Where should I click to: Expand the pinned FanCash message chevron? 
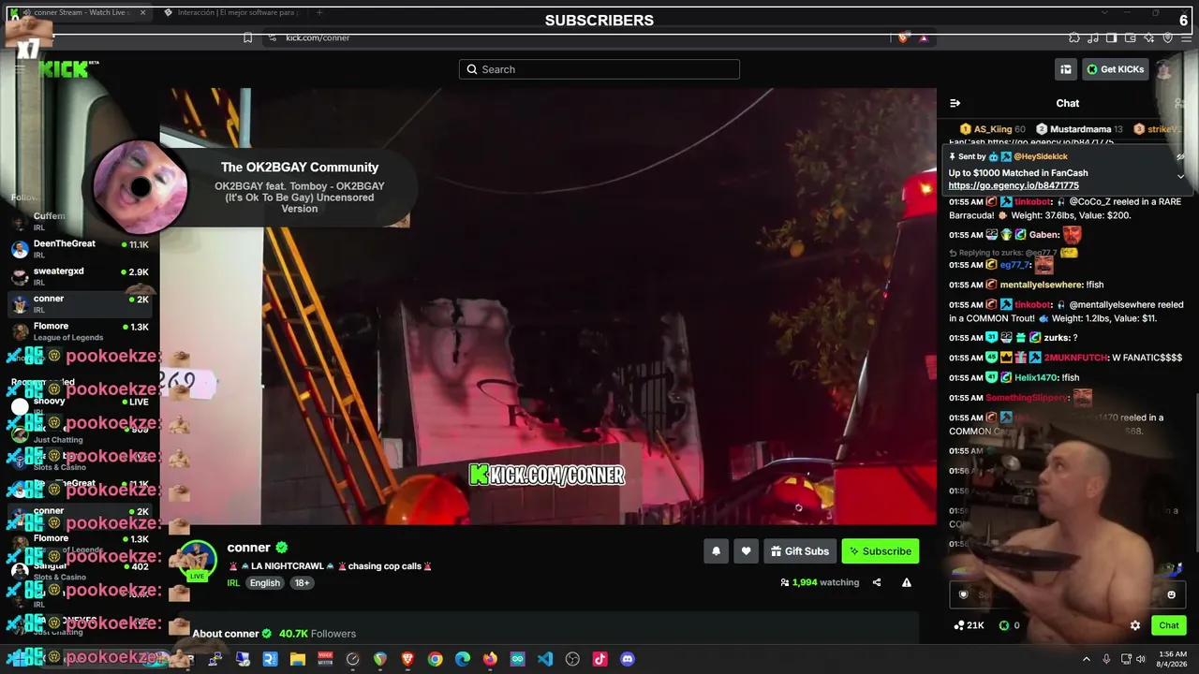[1180, 176]
